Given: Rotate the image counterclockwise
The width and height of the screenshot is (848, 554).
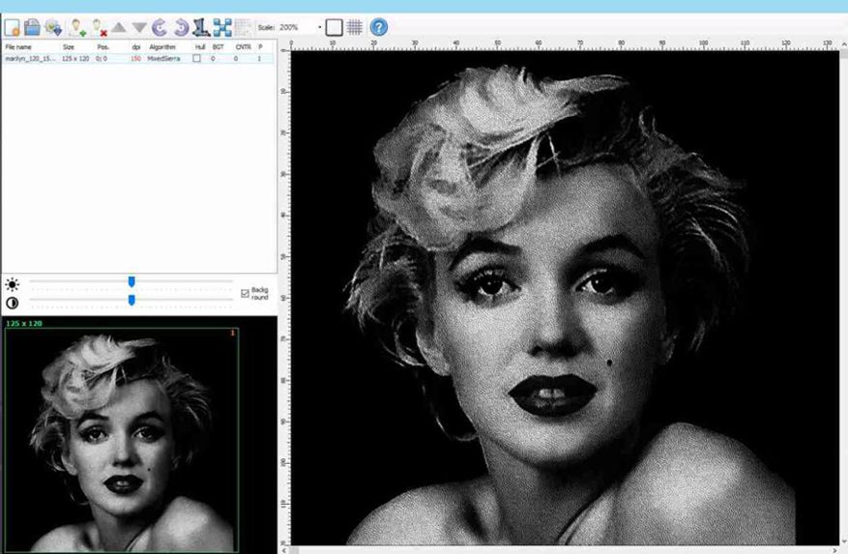Looking at the screenshot, I should coord(160,27).
